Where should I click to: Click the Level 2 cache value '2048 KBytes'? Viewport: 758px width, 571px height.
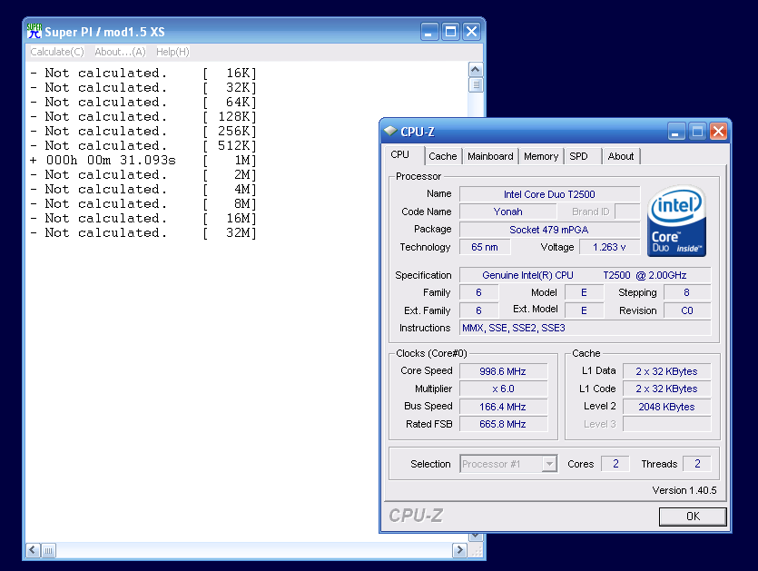666,407
